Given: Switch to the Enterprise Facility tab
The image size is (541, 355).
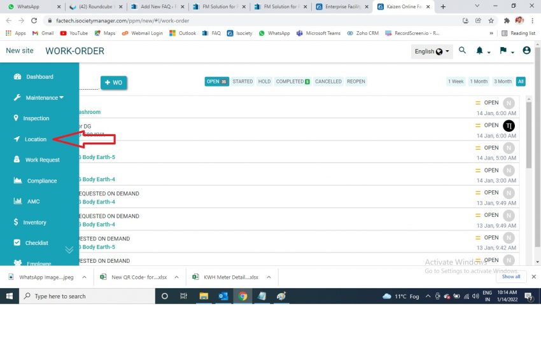Looking at the screenshot, I should click(342, 6).
